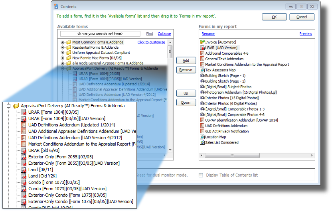The height and width of the screenshot is (211, 332).
Task: Click the Tax Assessors Map icon
Action: 202,70
